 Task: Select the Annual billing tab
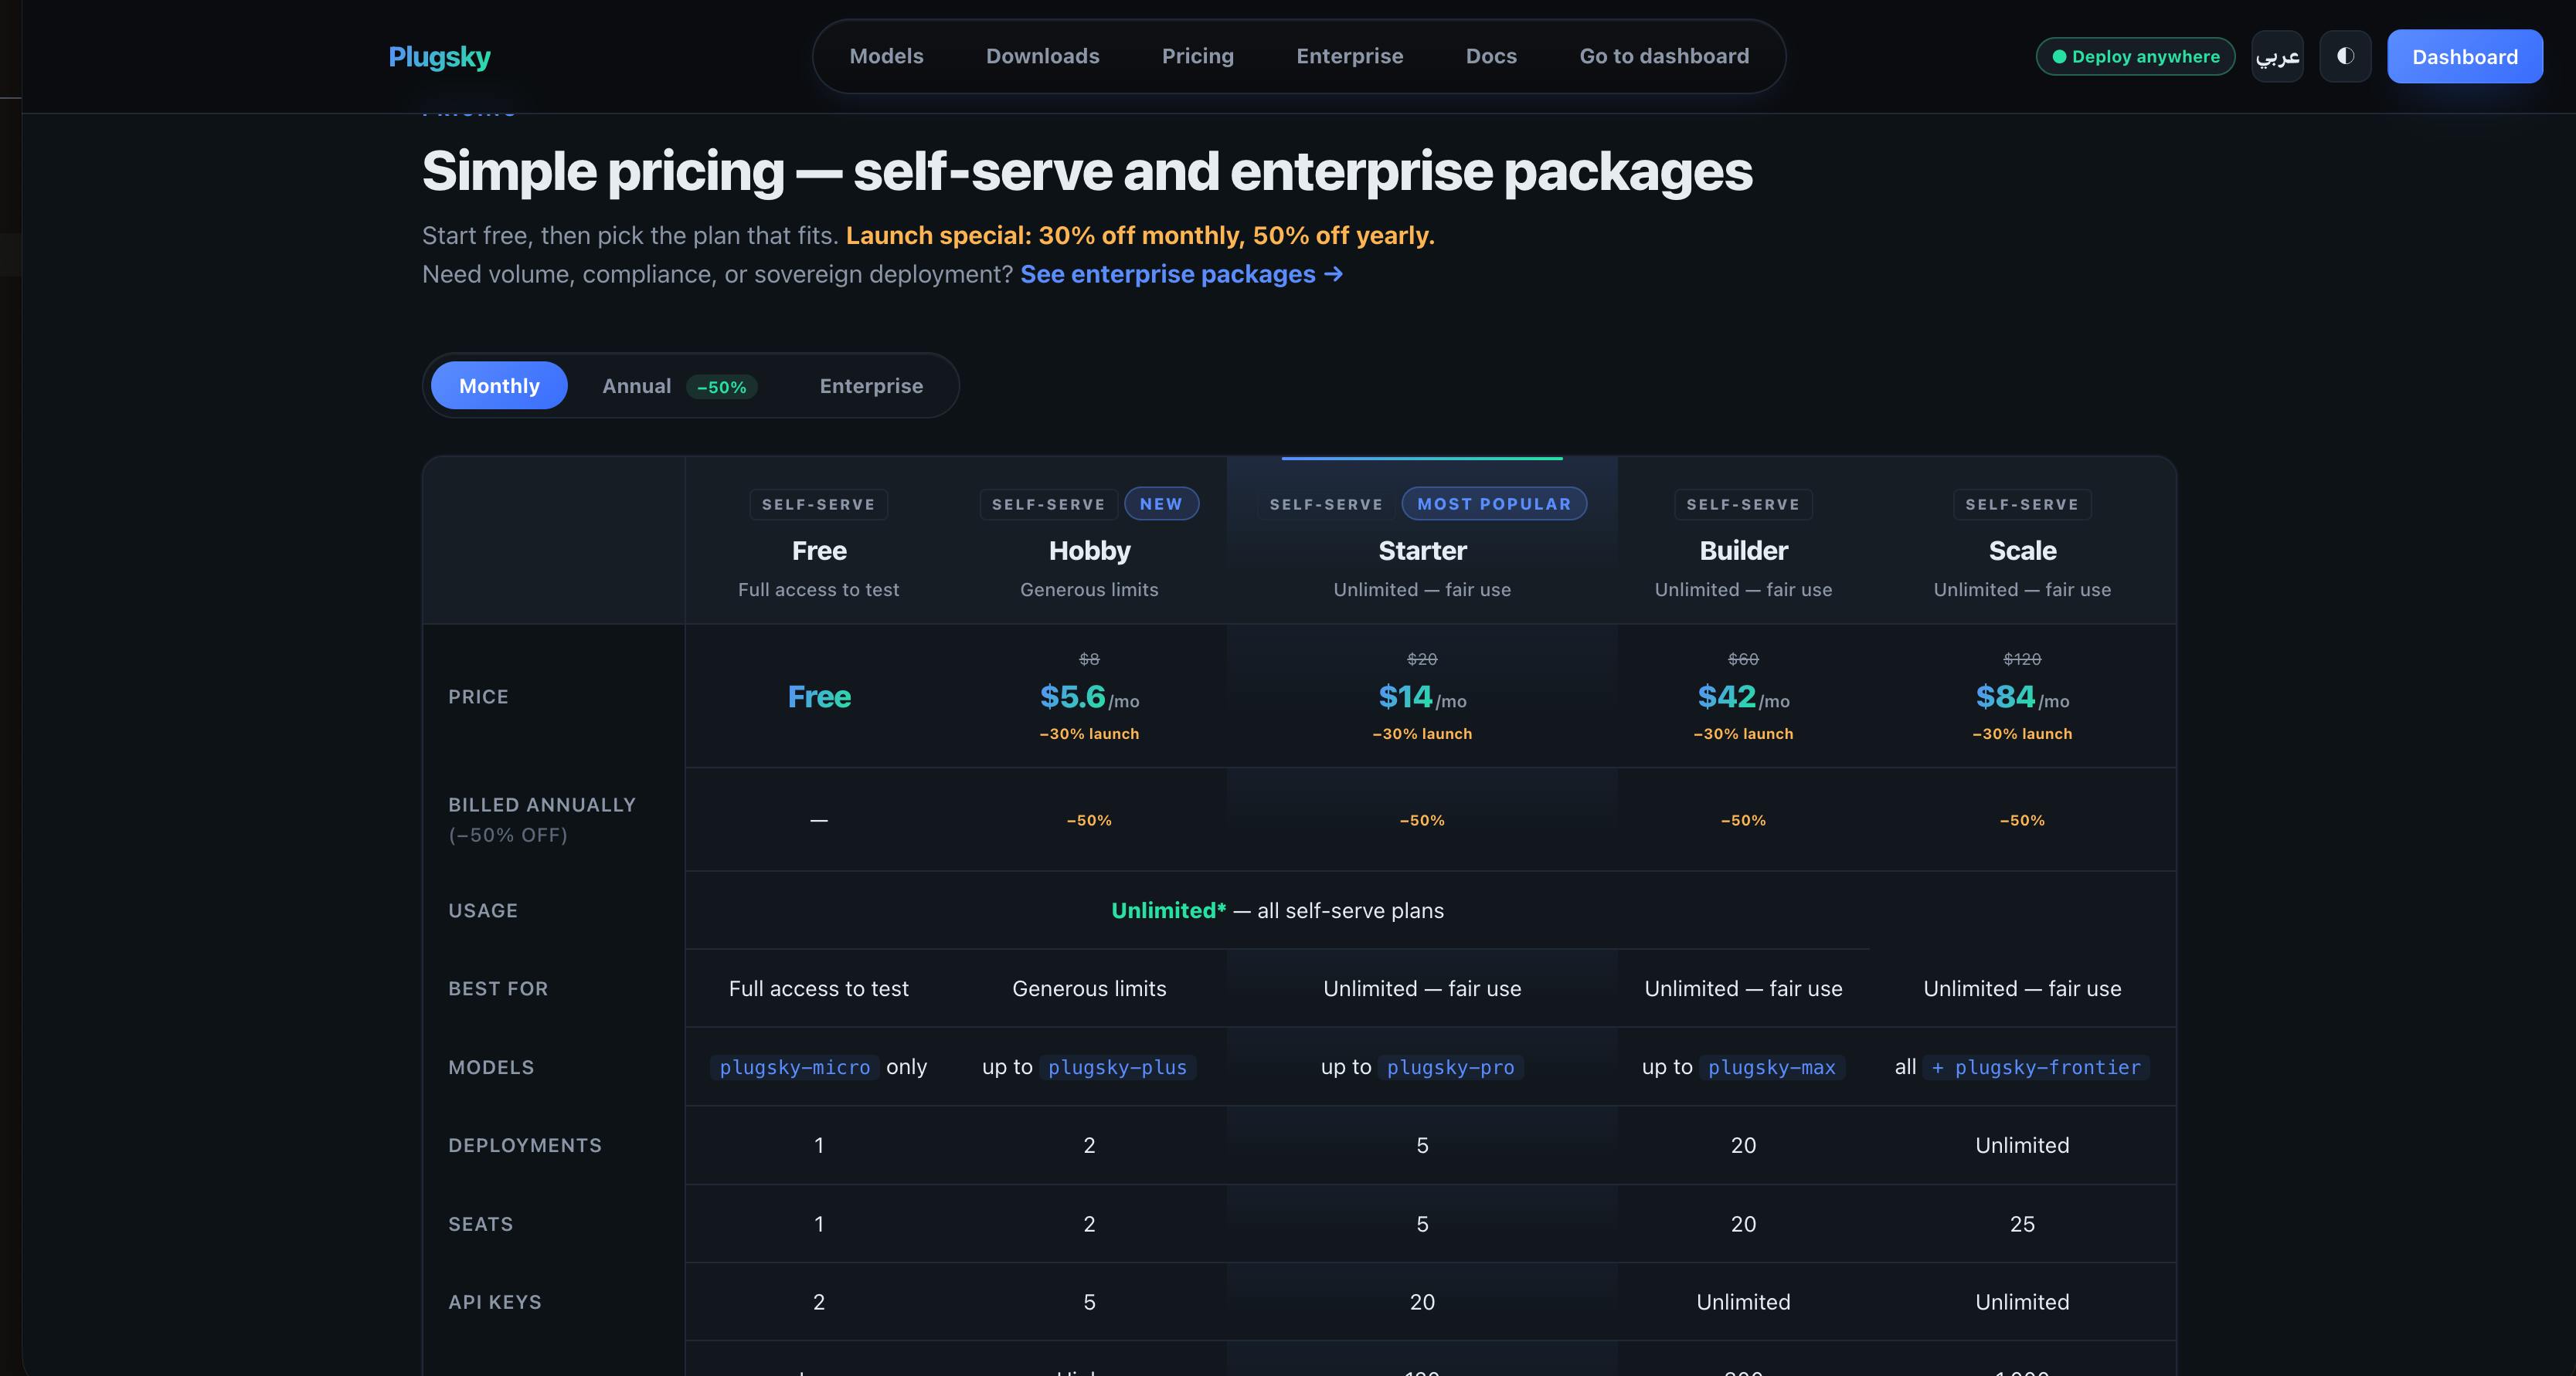point(679,386)
